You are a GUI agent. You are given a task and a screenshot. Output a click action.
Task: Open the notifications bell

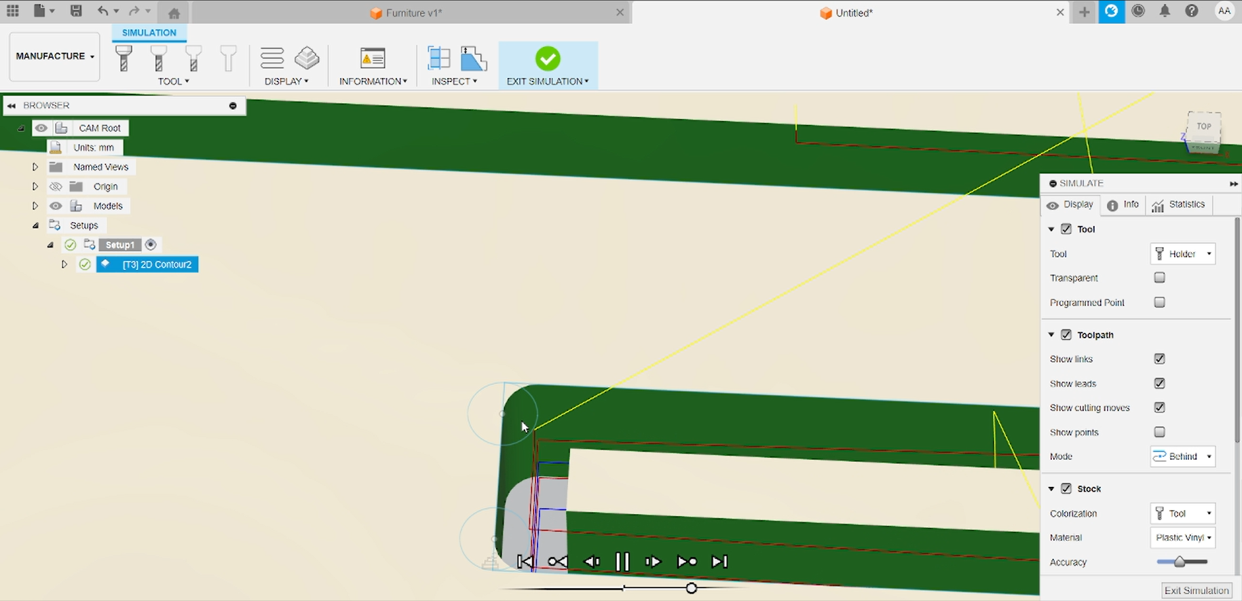(1165, 11)
